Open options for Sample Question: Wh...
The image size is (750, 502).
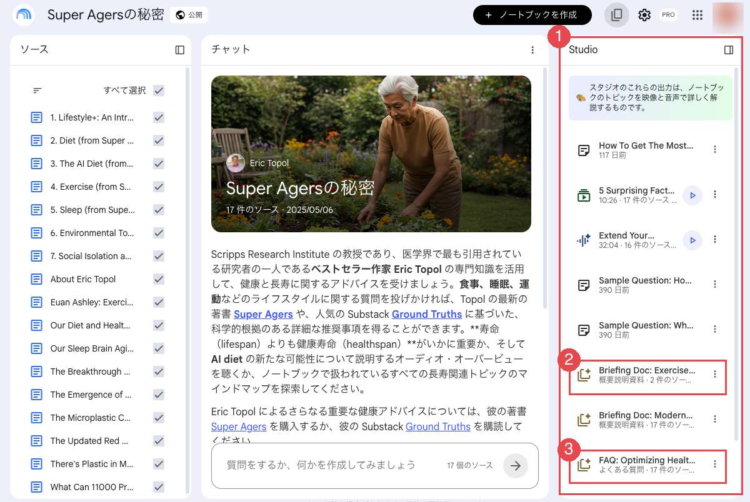(x=716, y=329)
